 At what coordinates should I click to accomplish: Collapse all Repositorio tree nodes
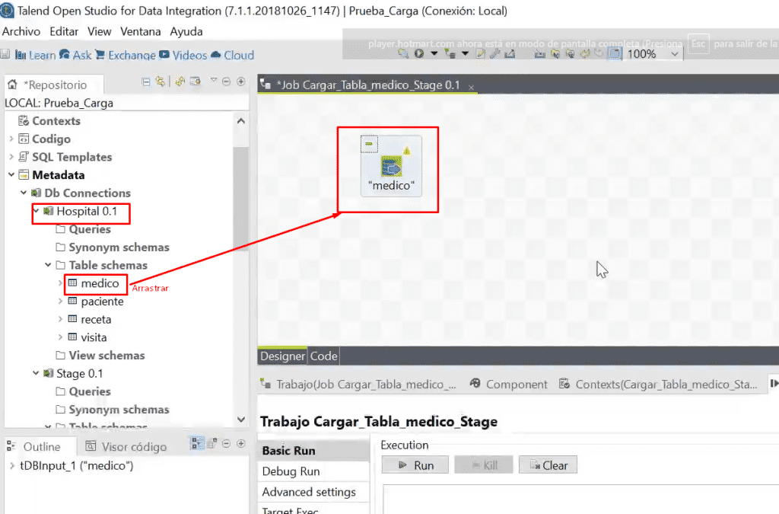click(x=145, y=81)
